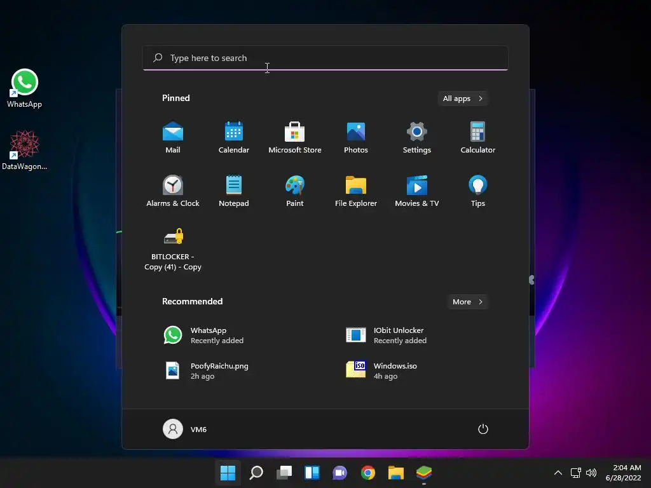Launch Microsoft Store from pinned apps
Viewport: 651px width, 488px height.
point(295,138)
